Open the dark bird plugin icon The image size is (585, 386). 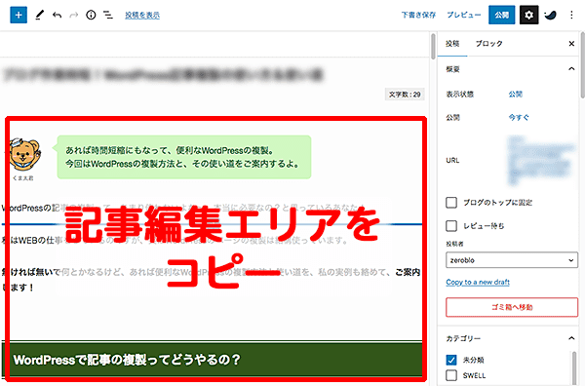coord(550,15)
